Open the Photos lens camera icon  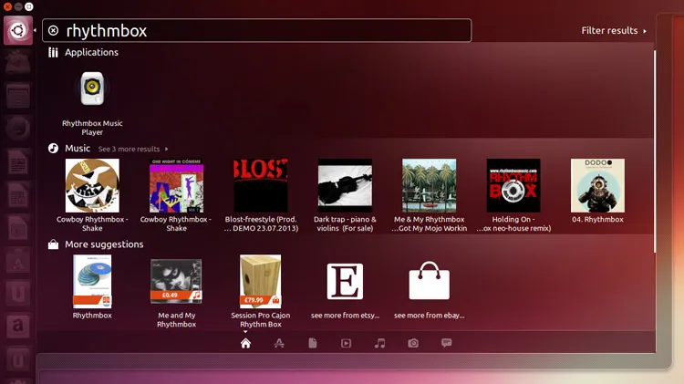tap(413, 343)
